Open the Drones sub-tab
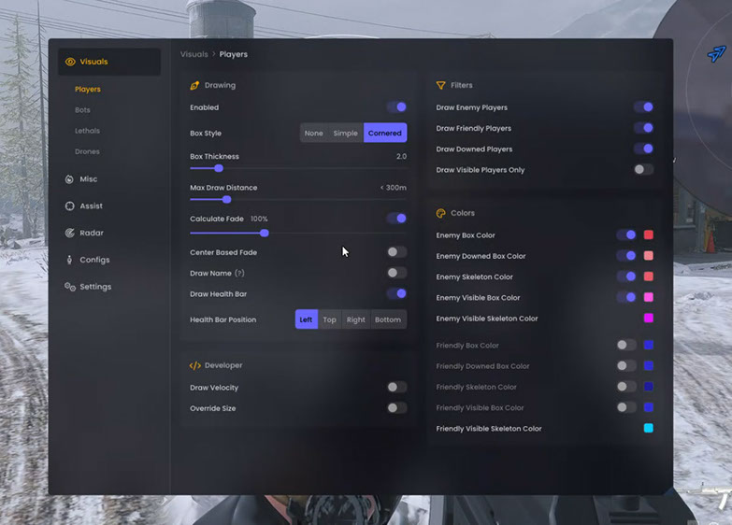Image resolution: width=732 pixels, height=525 pixels. 87,151
